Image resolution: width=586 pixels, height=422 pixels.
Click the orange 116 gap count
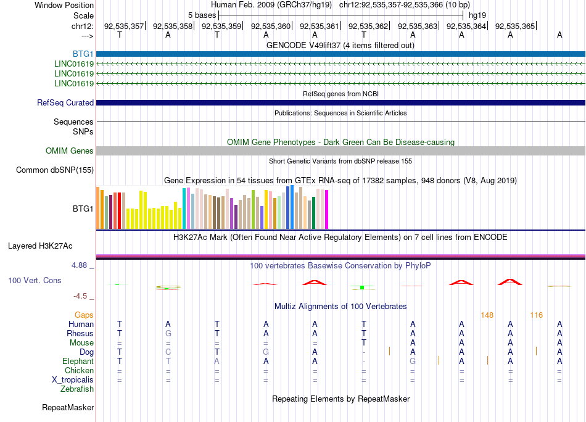point(536,315)
